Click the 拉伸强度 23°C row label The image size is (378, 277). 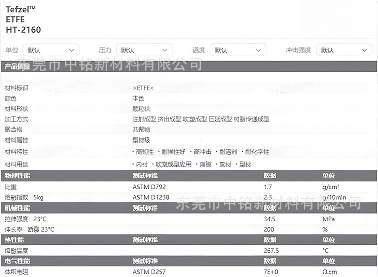coord(26,219)
